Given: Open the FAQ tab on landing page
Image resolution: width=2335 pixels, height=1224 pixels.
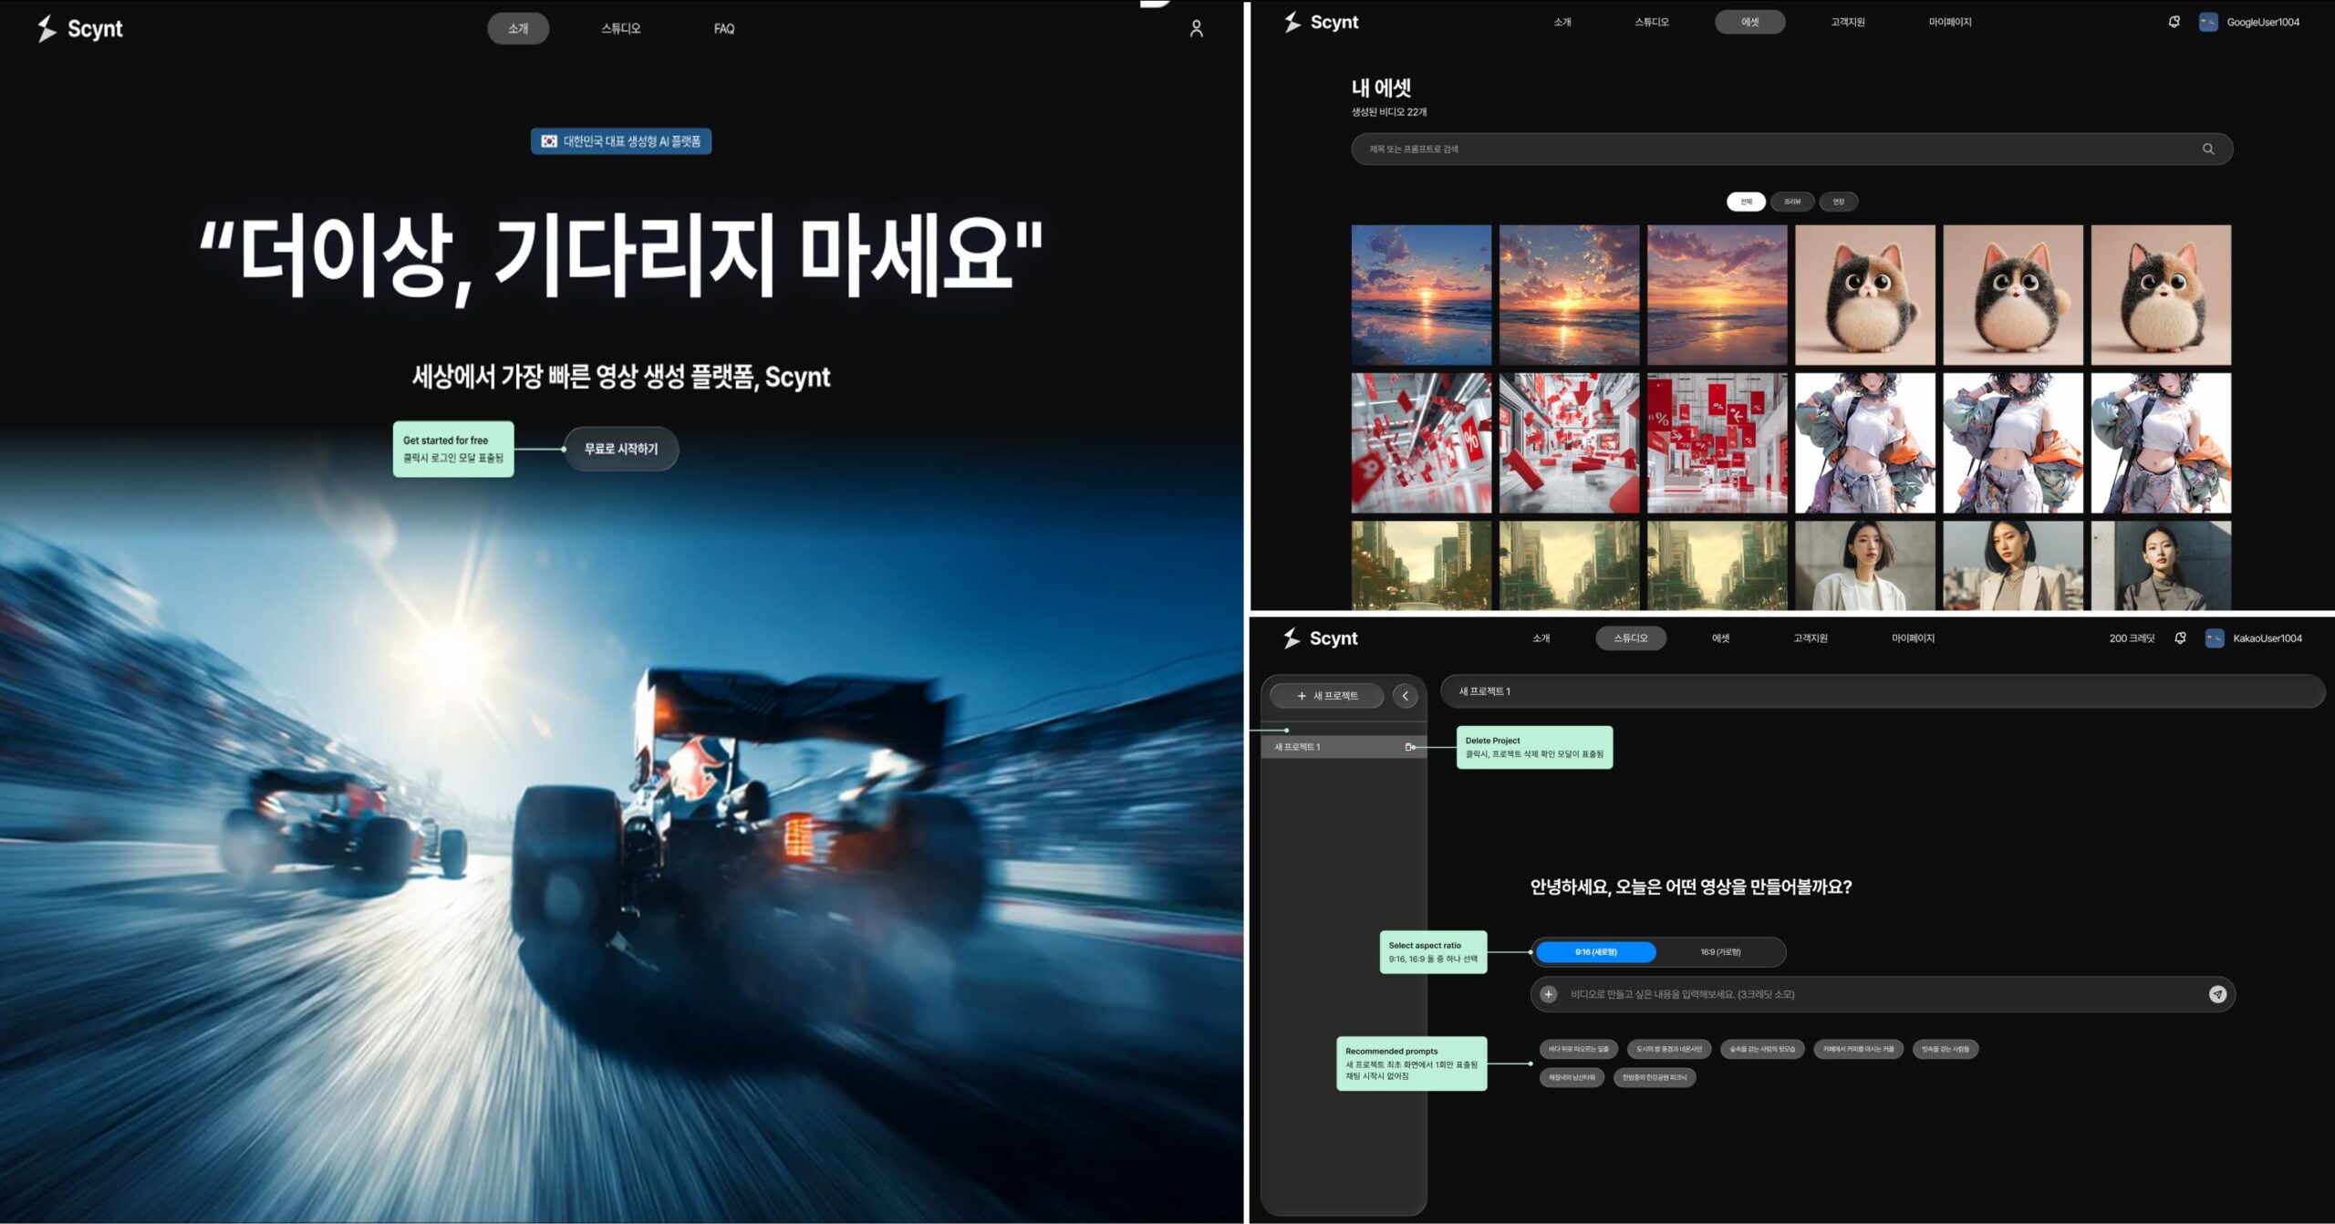Looking at the screenshot, I should (724, 29).
